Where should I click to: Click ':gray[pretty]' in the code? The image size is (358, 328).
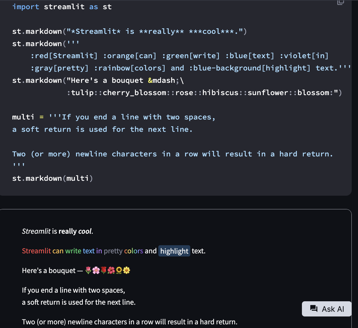[60, 68]
